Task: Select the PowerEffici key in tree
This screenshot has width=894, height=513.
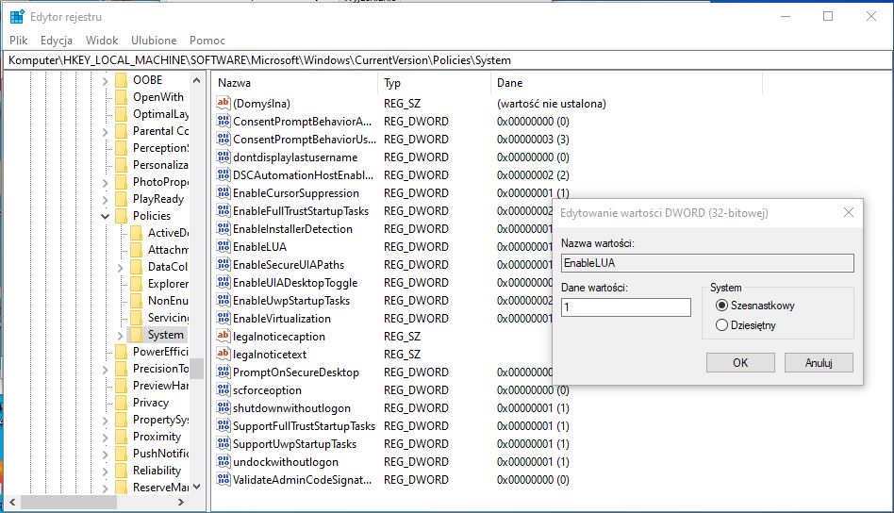Action: coord(160,352)
